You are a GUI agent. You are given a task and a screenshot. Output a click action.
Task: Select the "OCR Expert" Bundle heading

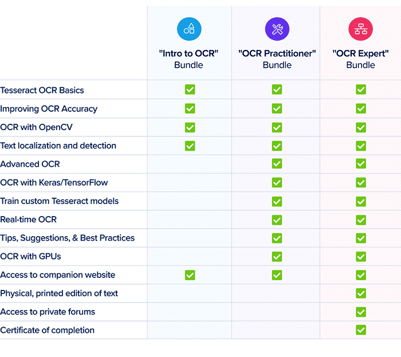[360, 59]
